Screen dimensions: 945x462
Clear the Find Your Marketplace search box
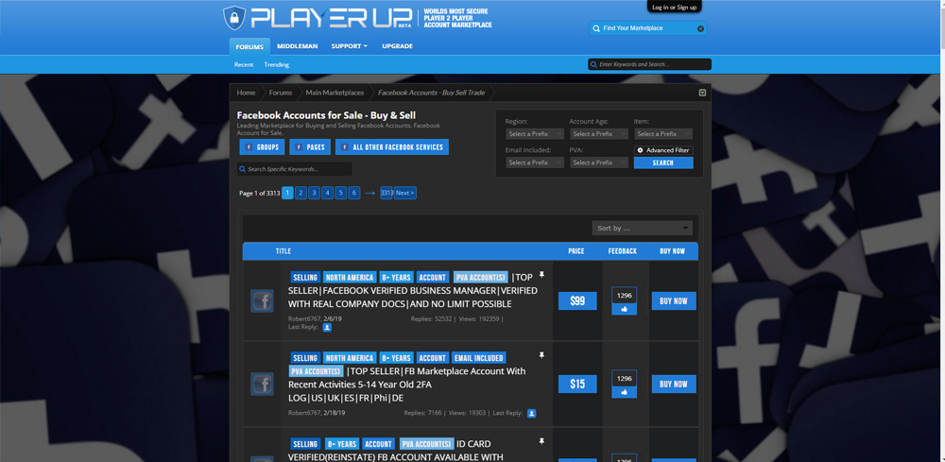click(x=700, y=28)
